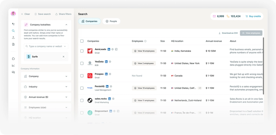Switch to the People tab
Screen dimensions: 276x135
pyautogui.click(x=111, y=21)
